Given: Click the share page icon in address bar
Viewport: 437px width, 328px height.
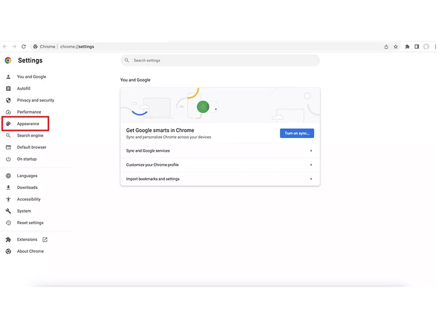Looking at the screenshot, I should (386, 46).
